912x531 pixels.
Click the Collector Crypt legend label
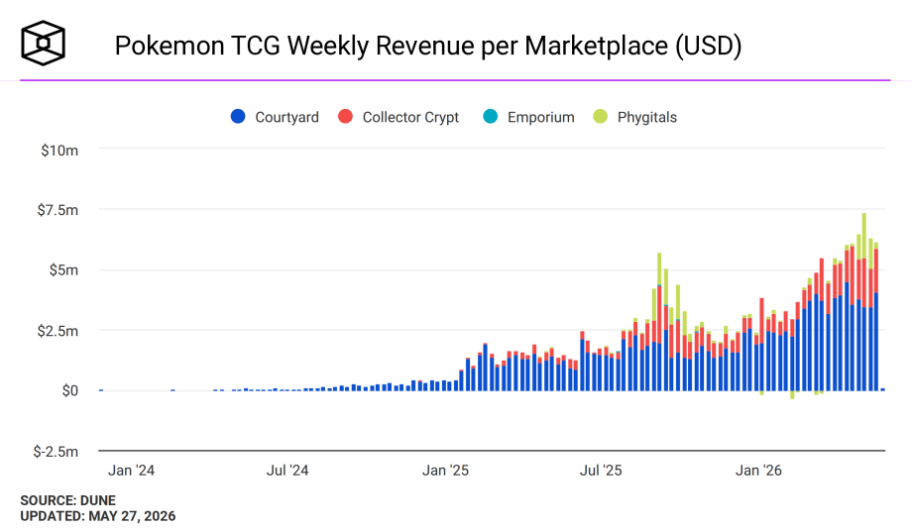click(x=410, y=117)
